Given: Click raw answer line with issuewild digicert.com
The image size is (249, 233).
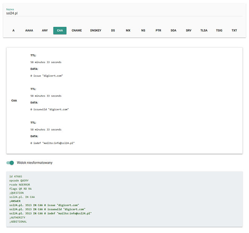Looking at the screenshot, I should click(47, 209).
